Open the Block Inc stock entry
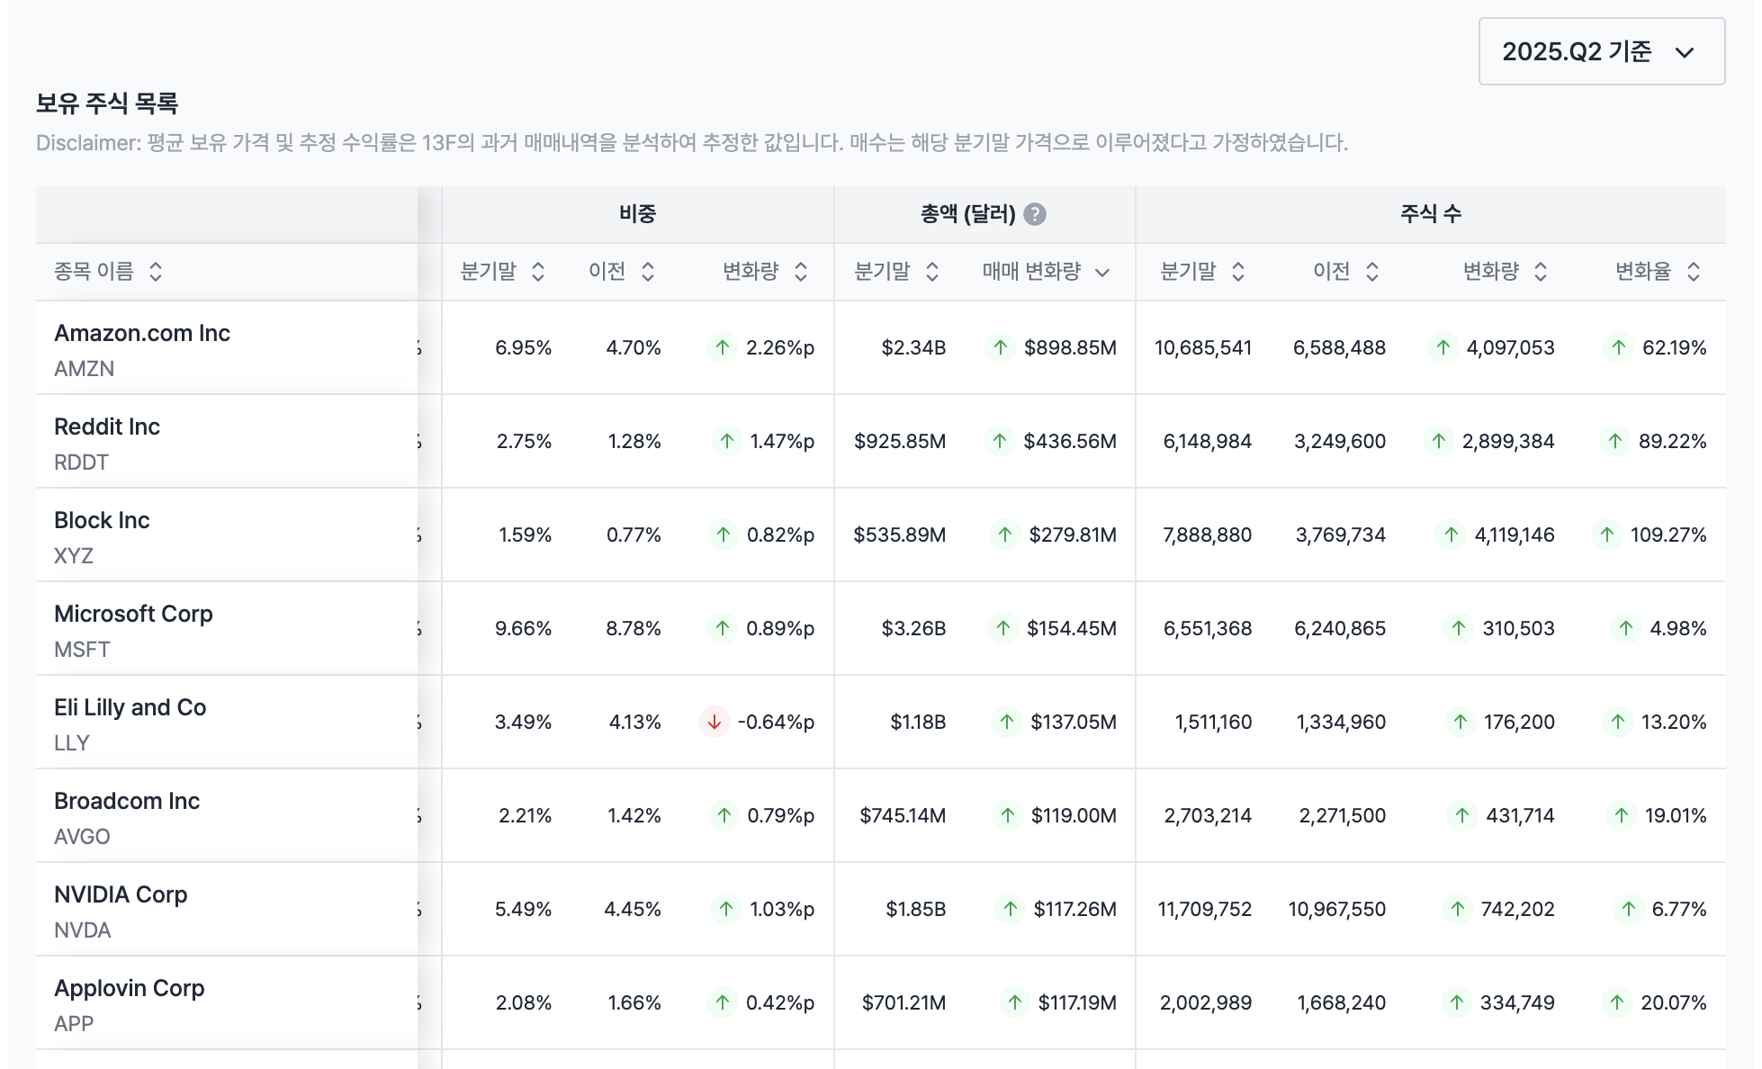This screenshot has width=1762, height=1069. (102, 520)
